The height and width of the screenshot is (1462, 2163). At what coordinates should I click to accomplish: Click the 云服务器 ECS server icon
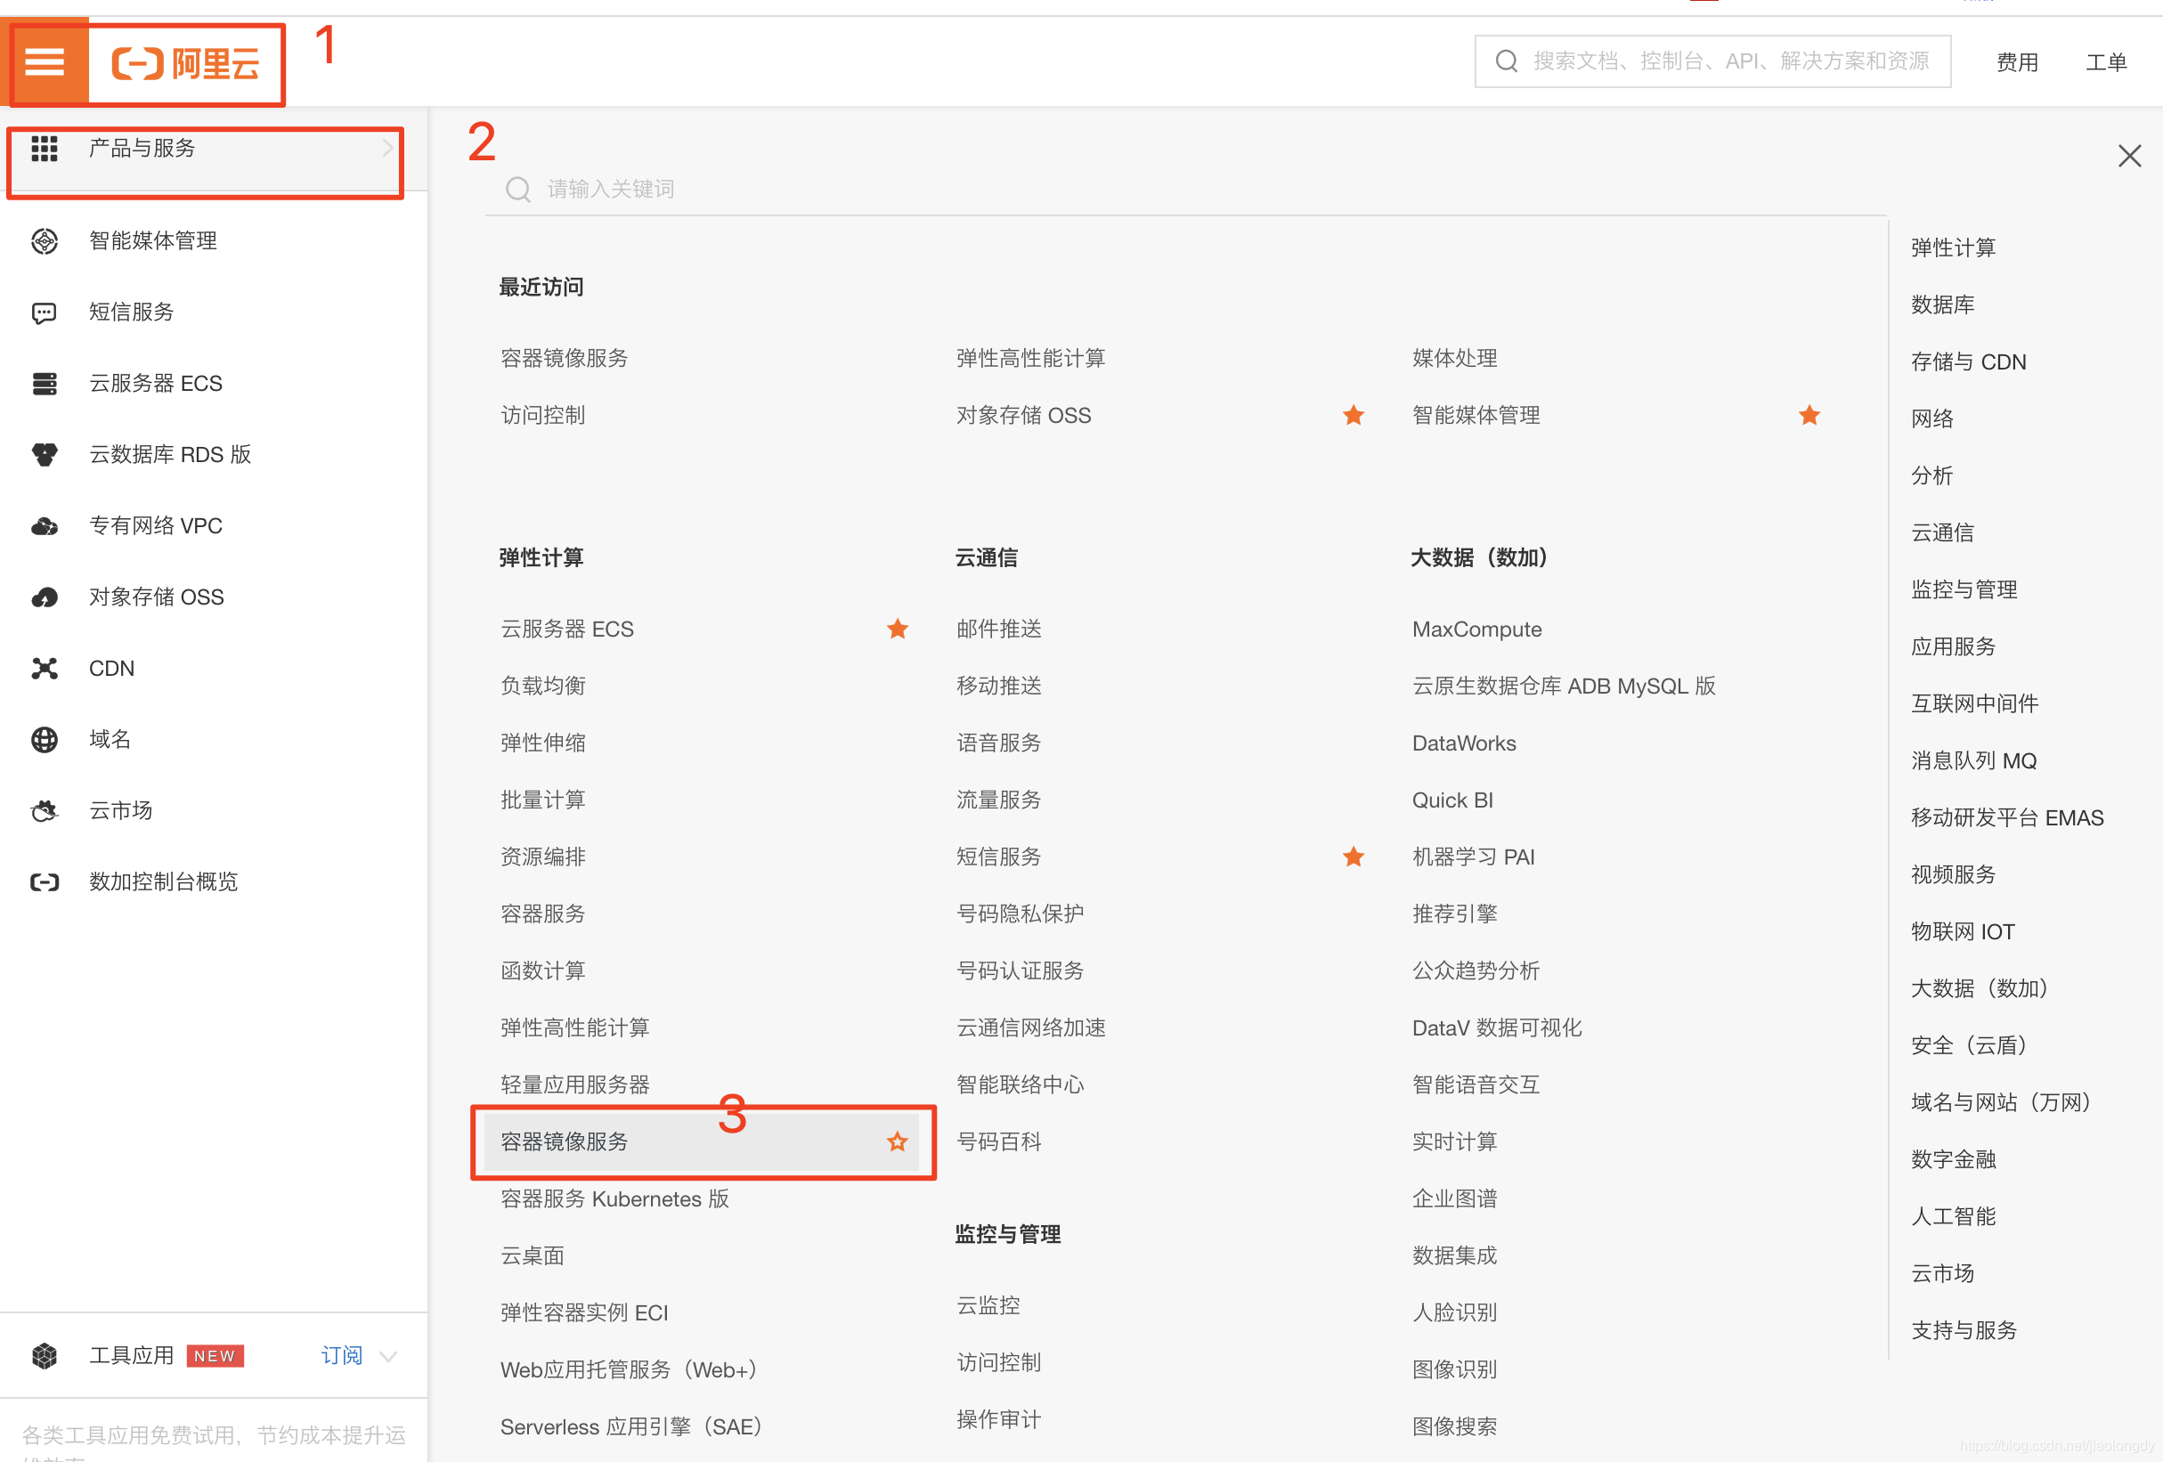[44, 384]
